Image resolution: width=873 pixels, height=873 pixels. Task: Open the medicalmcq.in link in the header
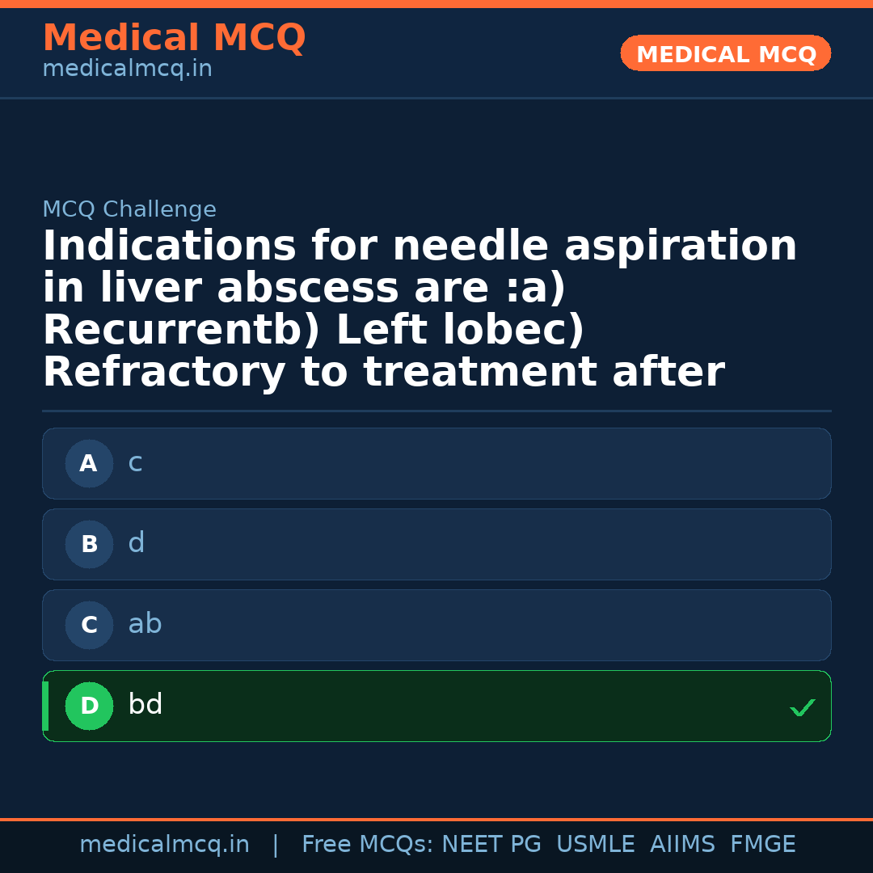pos(127,70)
